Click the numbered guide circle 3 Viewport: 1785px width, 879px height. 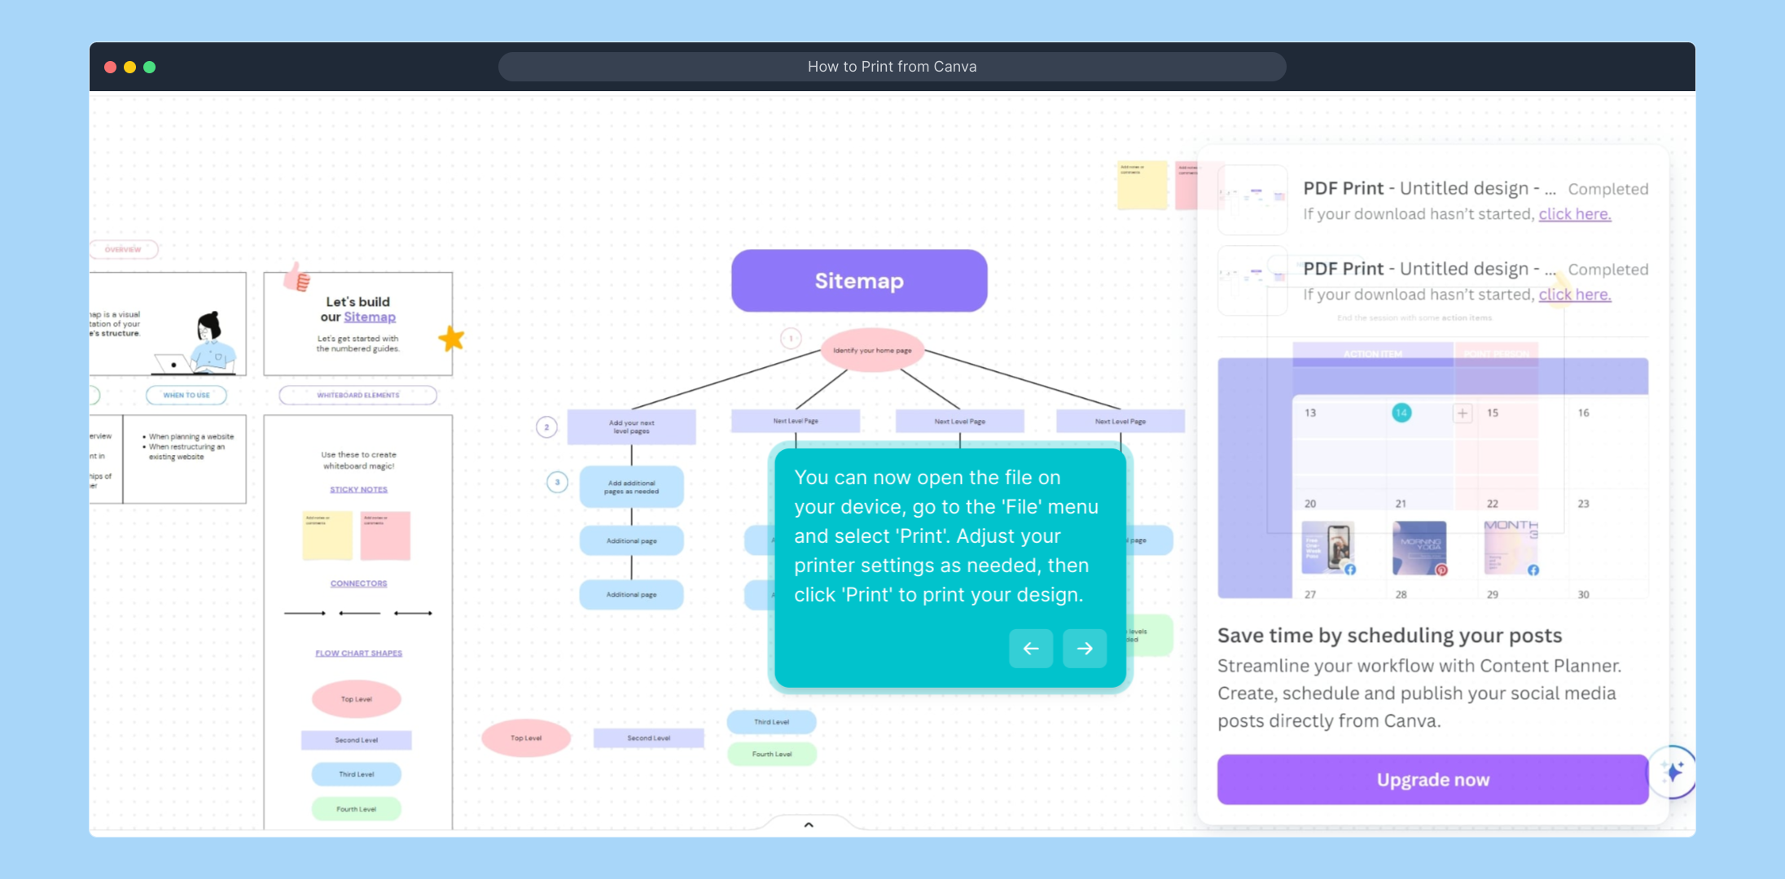pyautogui.click(x=557, y=483)
